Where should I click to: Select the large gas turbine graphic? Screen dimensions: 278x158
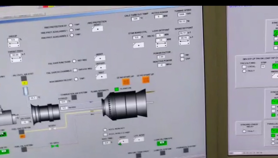[x=125, y=105]
